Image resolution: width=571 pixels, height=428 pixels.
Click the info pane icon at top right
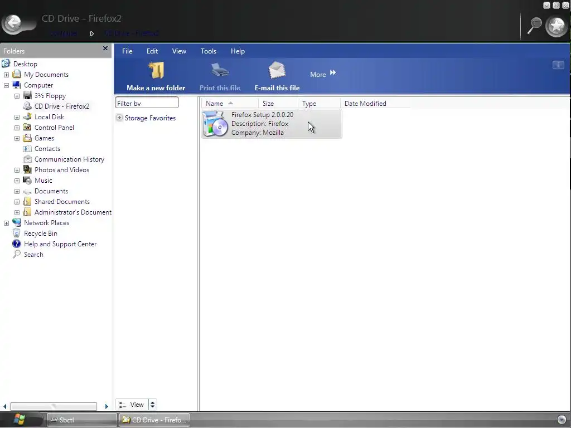click(558, 65)
